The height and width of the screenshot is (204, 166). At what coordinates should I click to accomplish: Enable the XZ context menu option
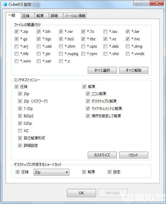tap(20, 131)
